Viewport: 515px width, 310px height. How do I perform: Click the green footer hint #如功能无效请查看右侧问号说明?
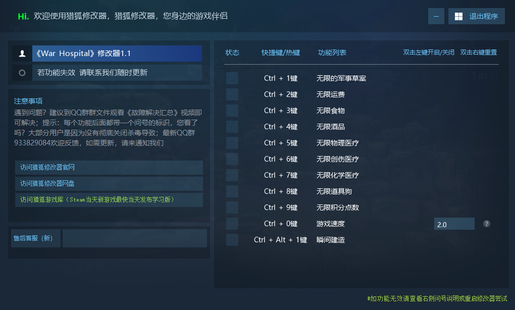pyautogui.click(x=437, y=298)
